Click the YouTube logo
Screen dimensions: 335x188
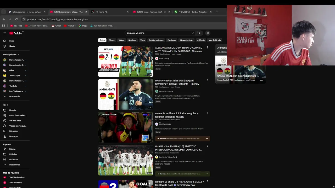(16, 33)
